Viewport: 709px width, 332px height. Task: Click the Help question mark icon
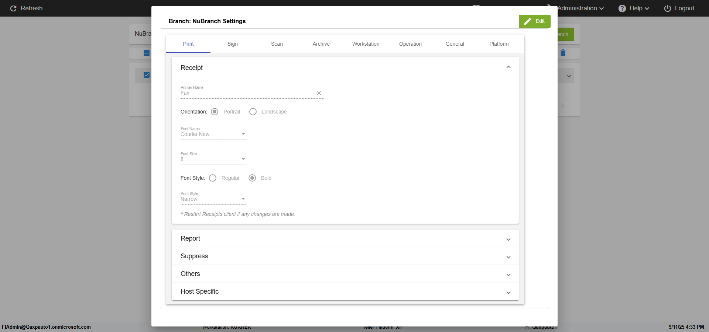(x=622, y=8)
